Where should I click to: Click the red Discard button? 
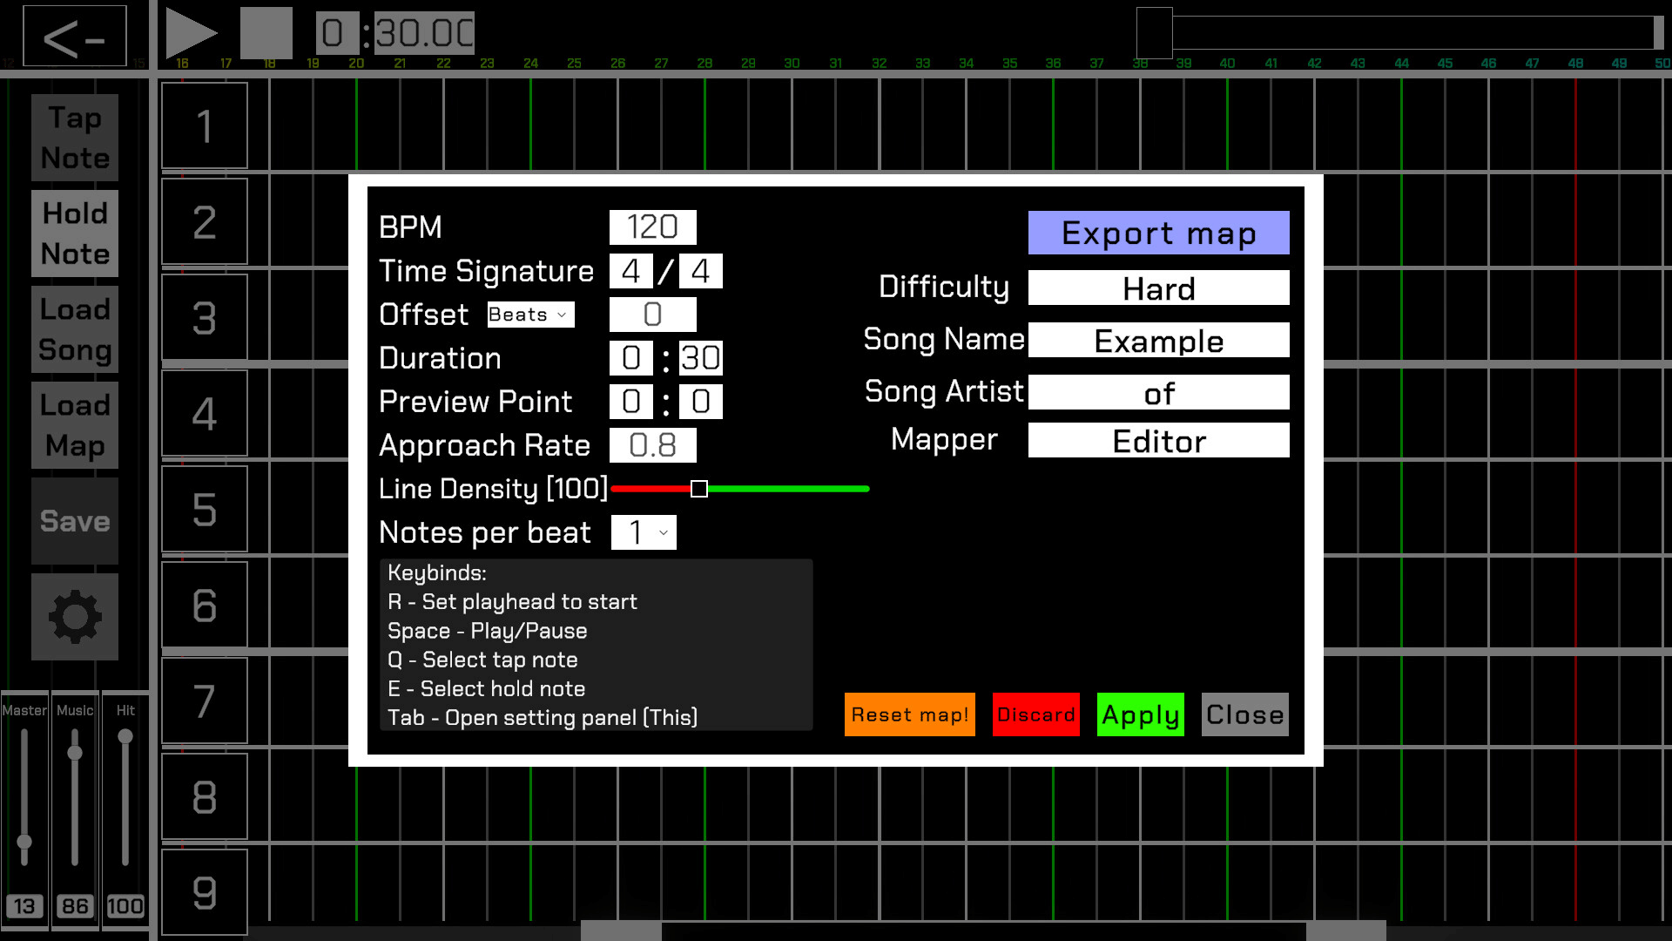tap(1035, 714)
